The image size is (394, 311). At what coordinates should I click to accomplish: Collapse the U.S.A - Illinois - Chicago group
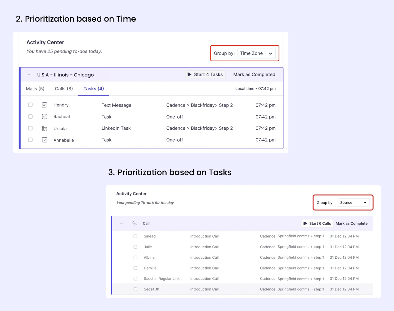pos(29,74)
